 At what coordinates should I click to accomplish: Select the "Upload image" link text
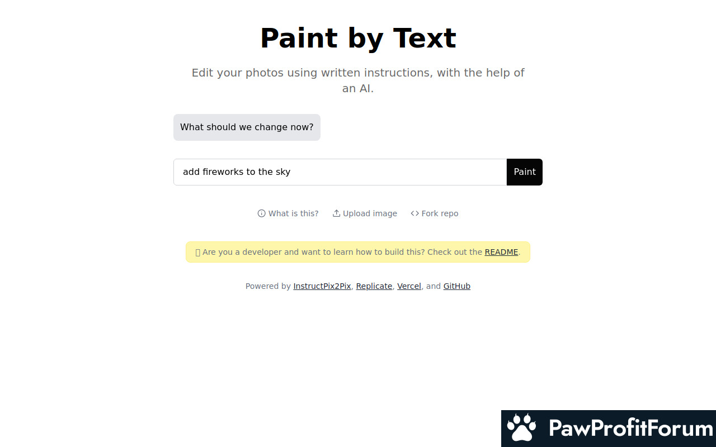(370, 213)
